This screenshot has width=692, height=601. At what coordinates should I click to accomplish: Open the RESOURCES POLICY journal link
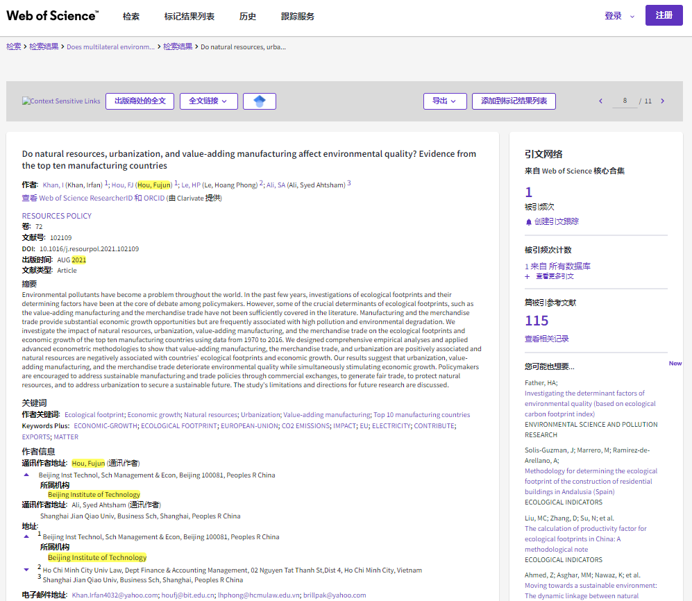pos(57,216)
